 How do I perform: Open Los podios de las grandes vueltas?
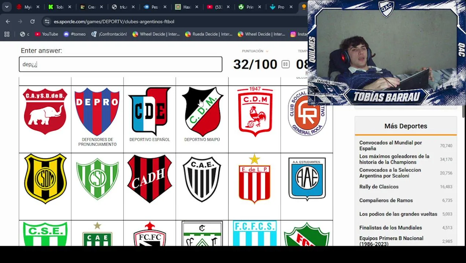398,214
